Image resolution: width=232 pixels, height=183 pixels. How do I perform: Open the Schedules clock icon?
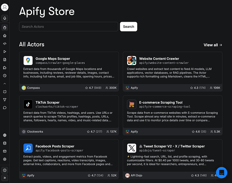pos(5,76)
